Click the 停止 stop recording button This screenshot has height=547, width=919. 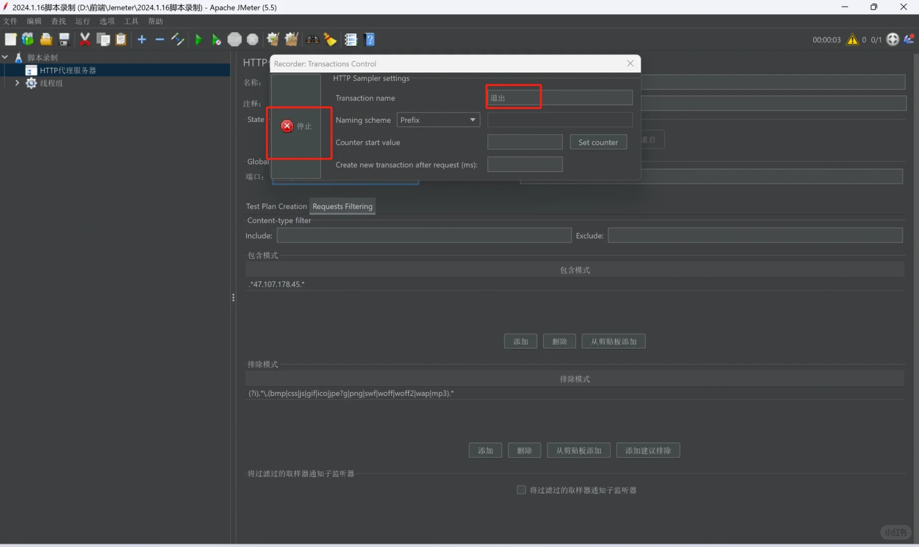(296, 126)
